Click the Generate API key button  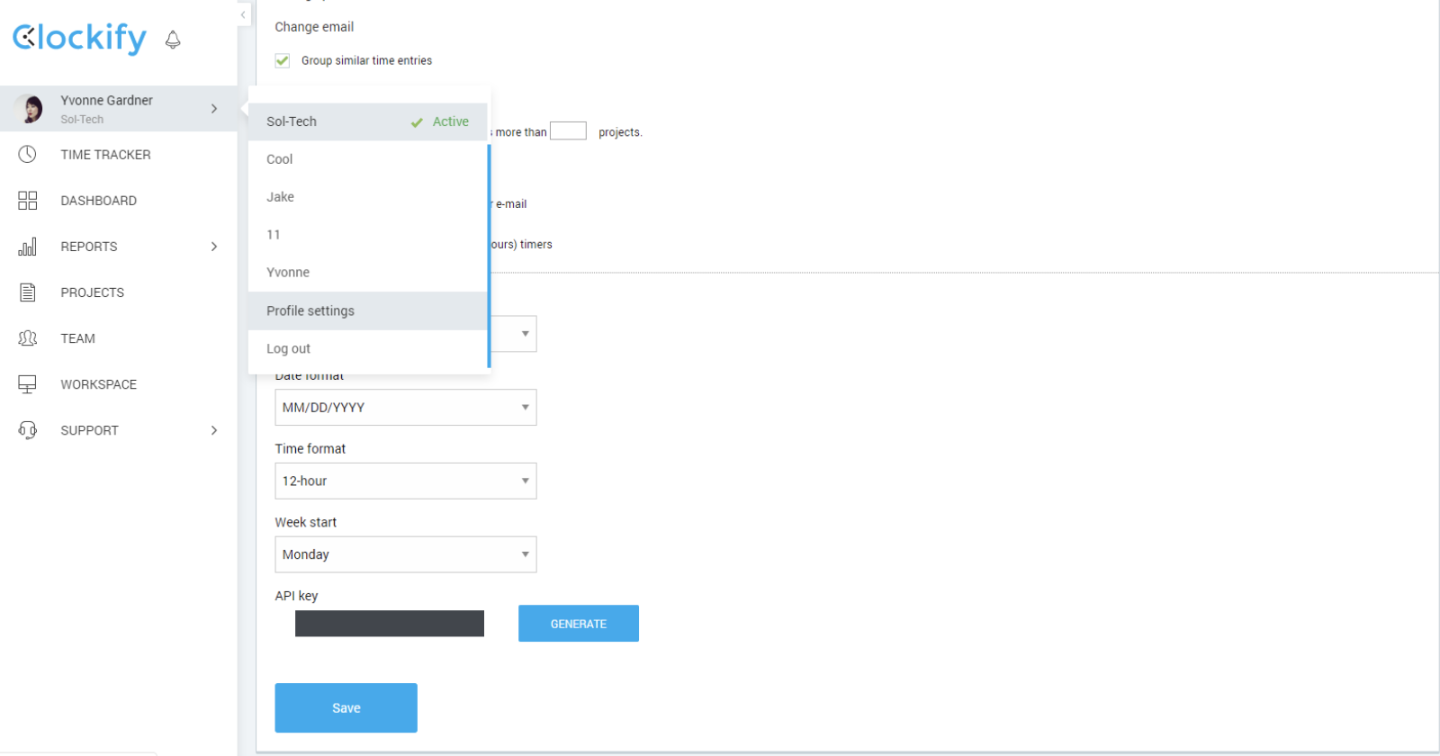click(x=578, y=624)
